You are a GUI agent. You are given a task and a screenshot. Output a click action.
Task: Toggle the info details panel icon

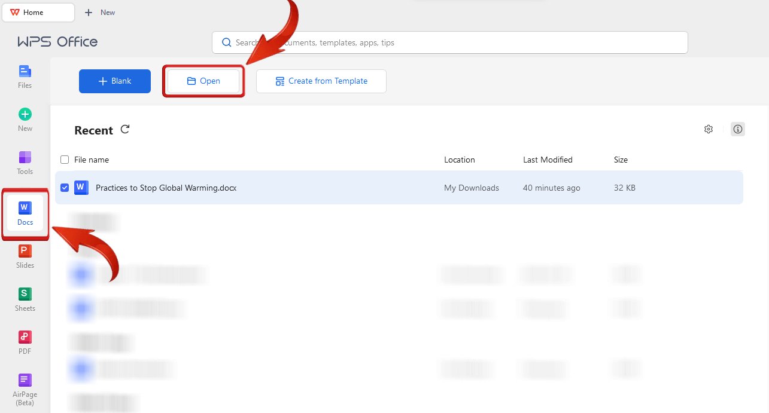(738, 129)
